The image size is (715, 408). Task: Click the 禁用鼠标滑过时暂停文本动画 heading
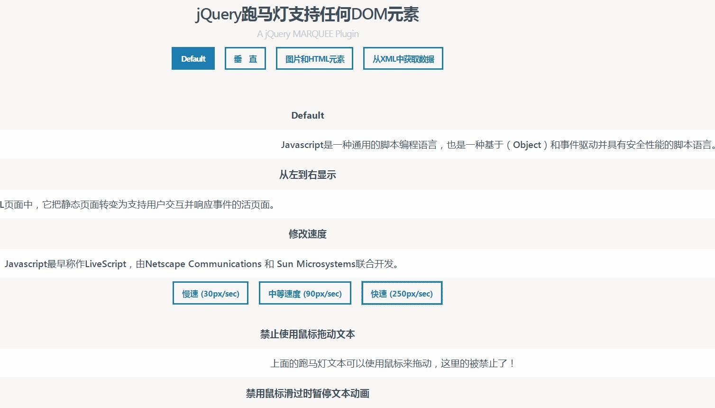pos(307,393)
